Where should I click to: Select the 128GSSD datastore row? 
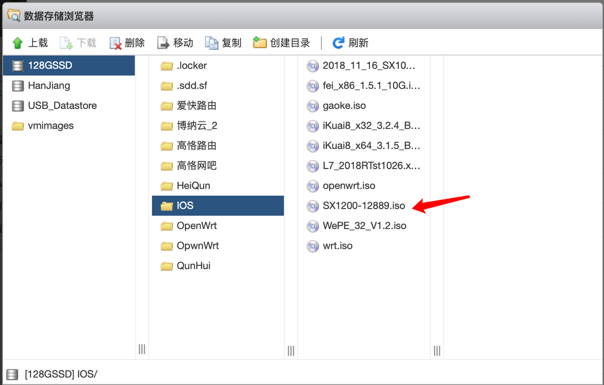[69, 66]
